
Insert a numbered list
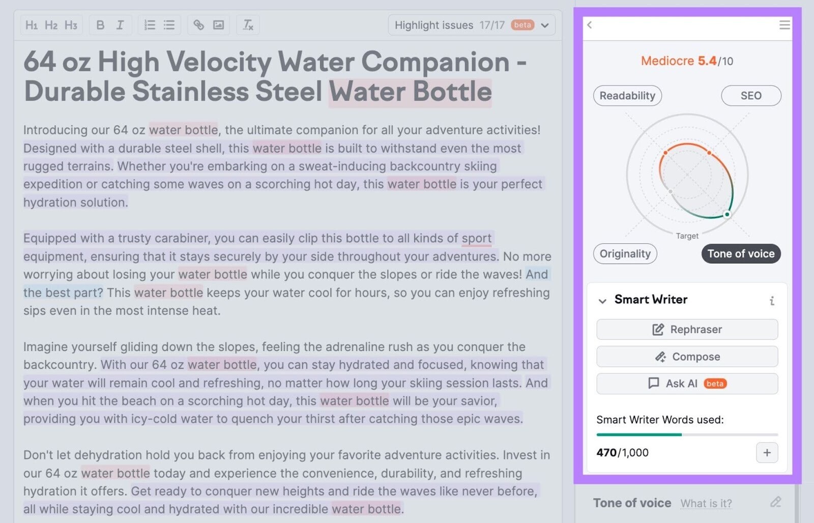coord(149,24)
